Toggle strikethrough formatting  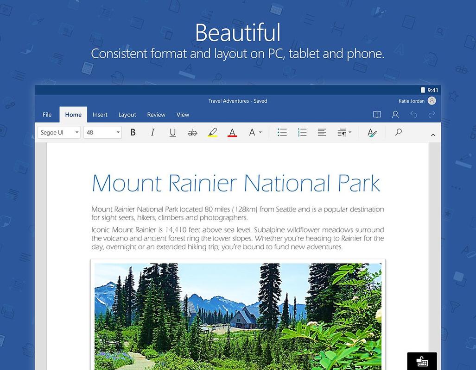[x=192, y=132]
